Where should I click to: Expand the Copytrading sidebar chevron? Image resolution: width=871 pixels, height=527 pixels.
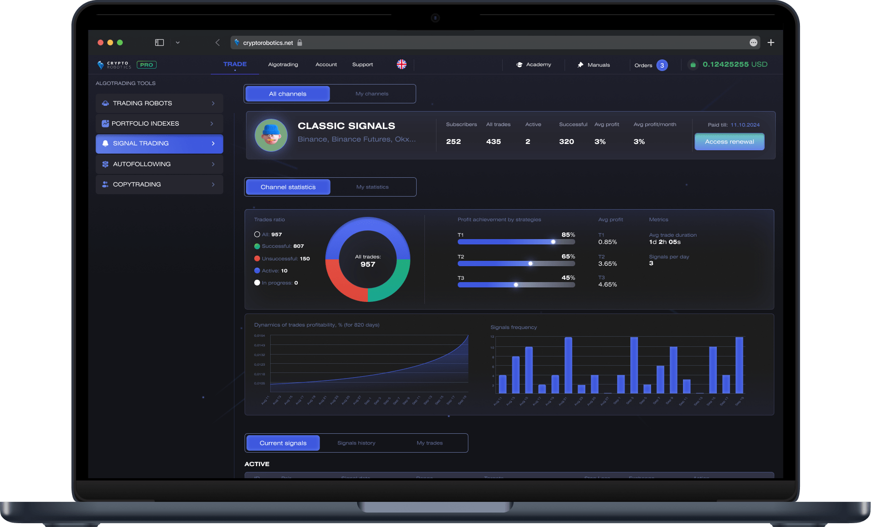click(213, 185)
